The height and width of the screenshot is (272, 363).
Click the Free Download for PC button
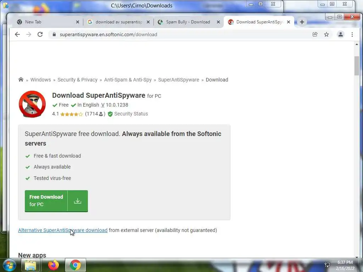56,201
